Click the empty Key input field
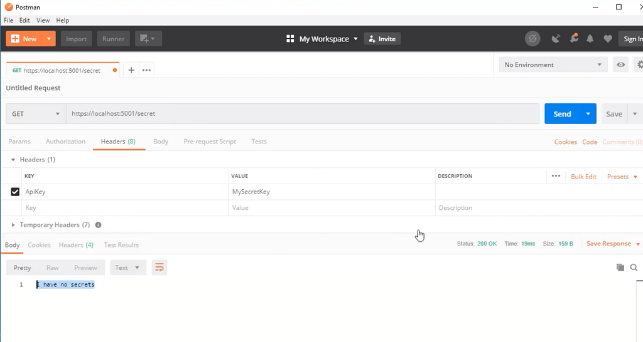Image resolution: width=643 pixels, height=342 pixels. (125, 208)
